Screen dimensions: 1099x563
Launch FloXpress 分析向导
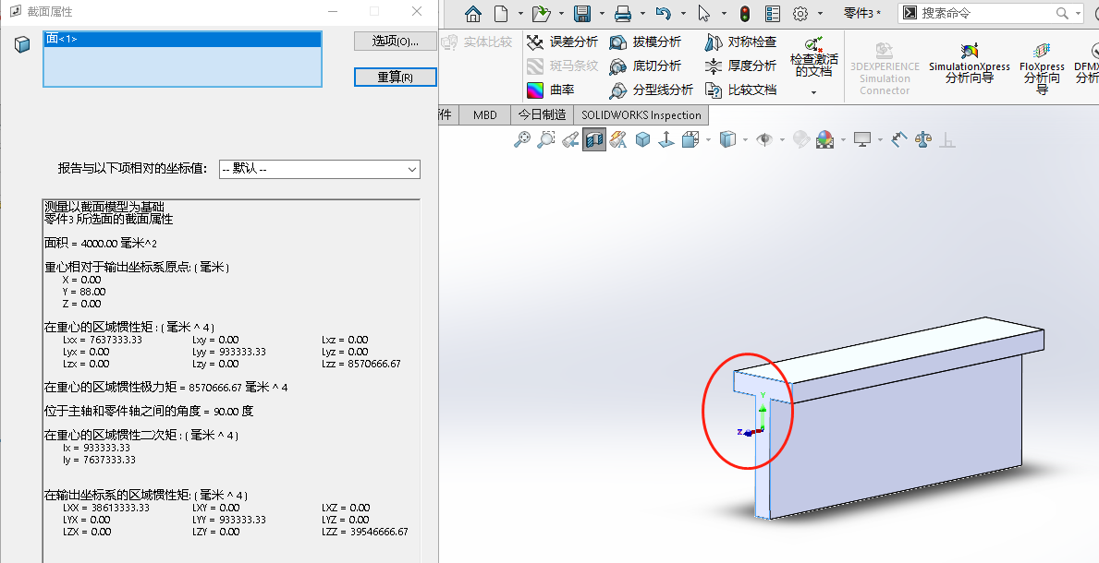click(x=1043, y=68)
